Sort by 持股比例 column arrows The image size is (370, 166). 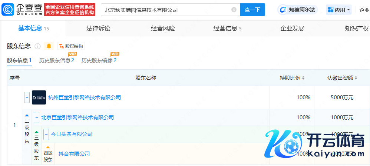(303, 78)
